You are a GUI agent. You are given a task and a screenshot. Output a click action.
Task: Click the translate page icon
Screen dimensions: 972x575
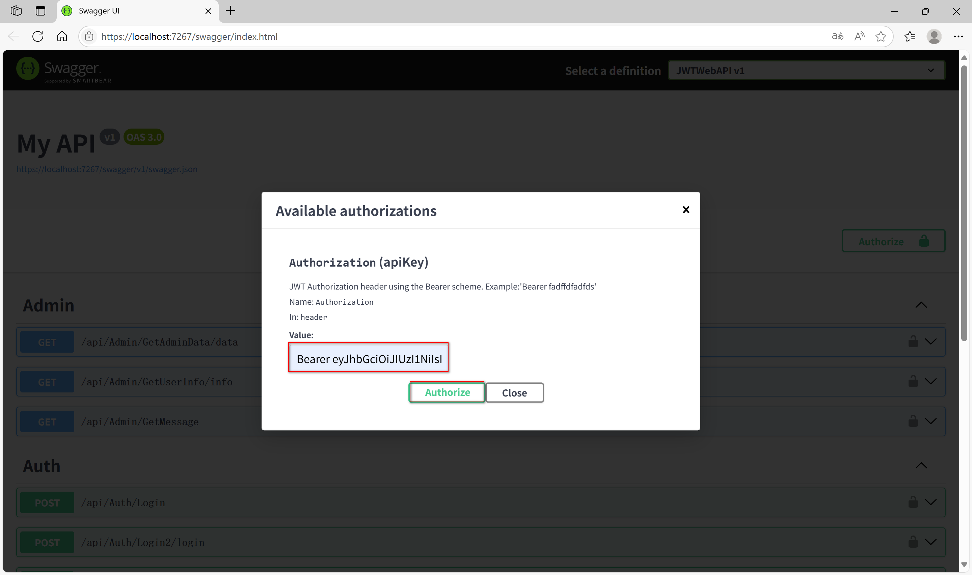click(x=837, y=36)
